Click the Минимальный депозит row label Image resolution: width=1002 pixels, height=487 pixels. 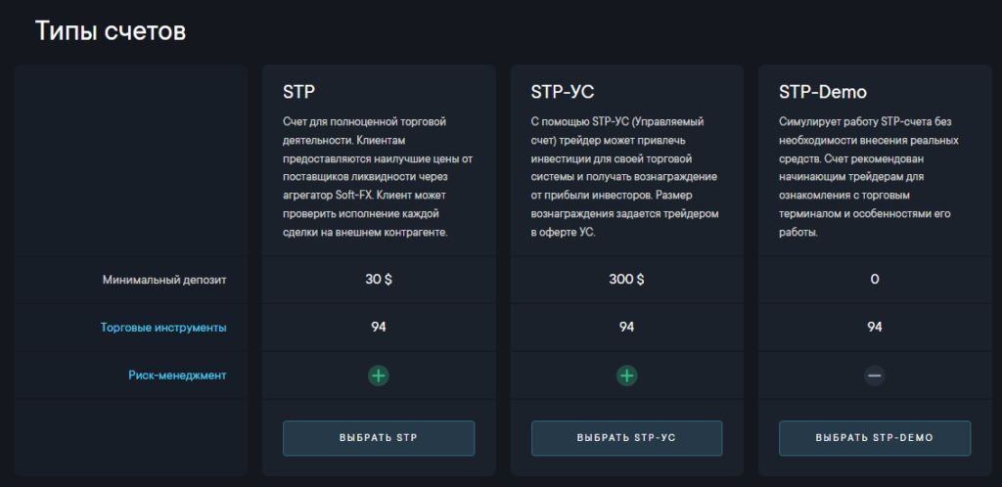click(x=164, y=280)
